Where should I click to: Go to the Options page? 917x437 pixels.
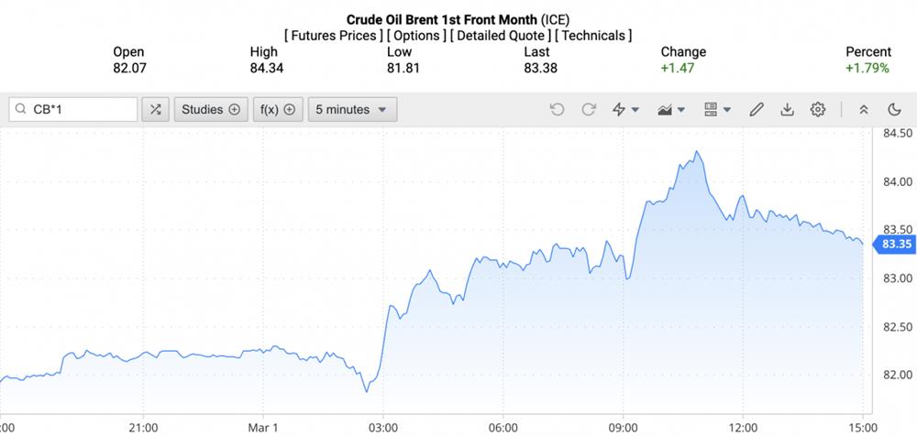pos(417,36)
